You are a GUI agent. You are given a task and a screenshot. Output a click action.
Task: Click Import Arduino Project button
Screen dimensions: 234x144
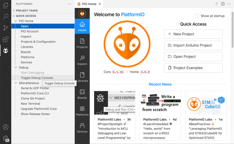[193, 45]
